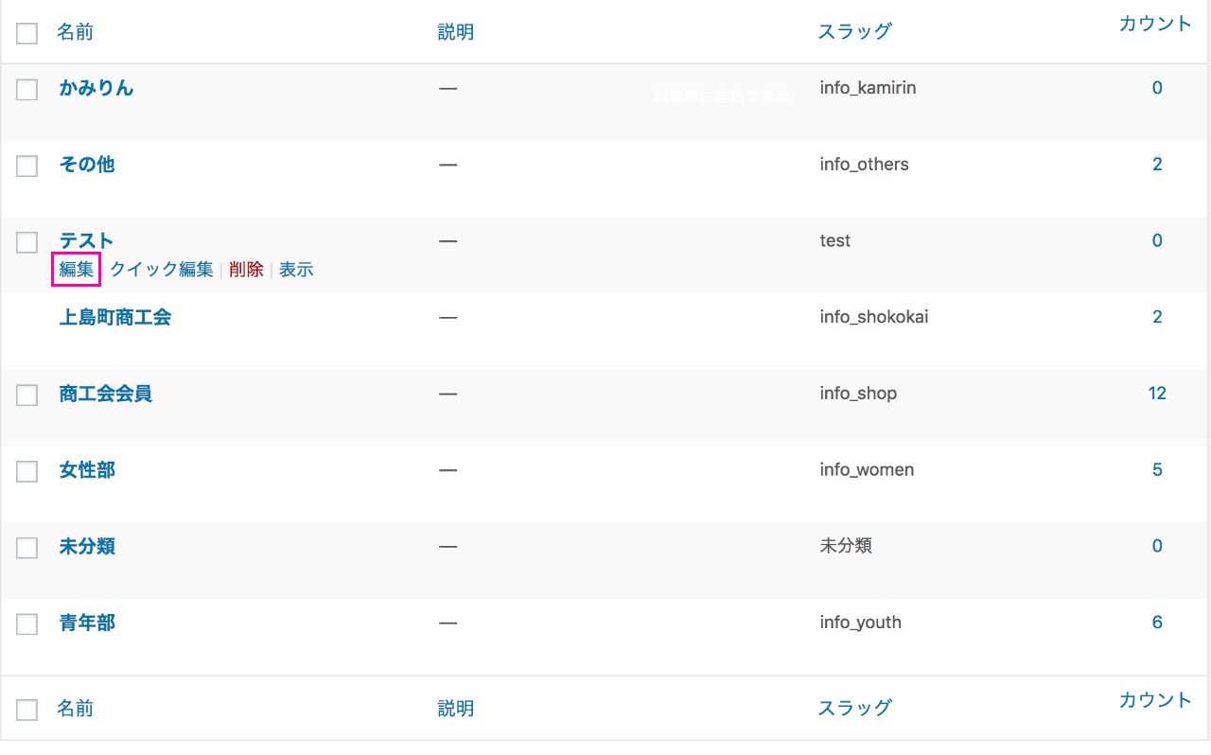Check the テスト category checkbox
The width and height of the screenshot is (1211, 755).
click(27, 242)
